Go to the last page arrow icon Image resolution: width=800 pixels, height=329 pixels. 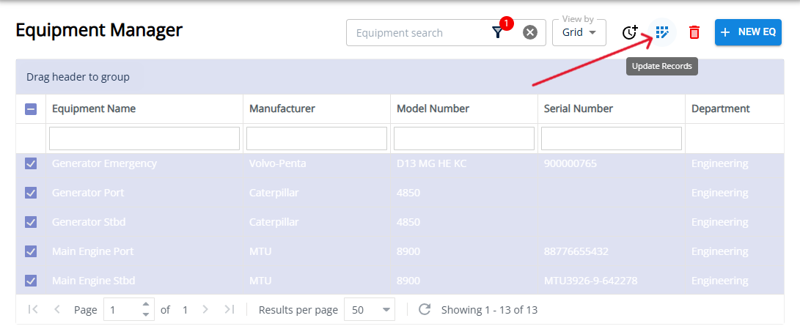click(x=229, y=309)
